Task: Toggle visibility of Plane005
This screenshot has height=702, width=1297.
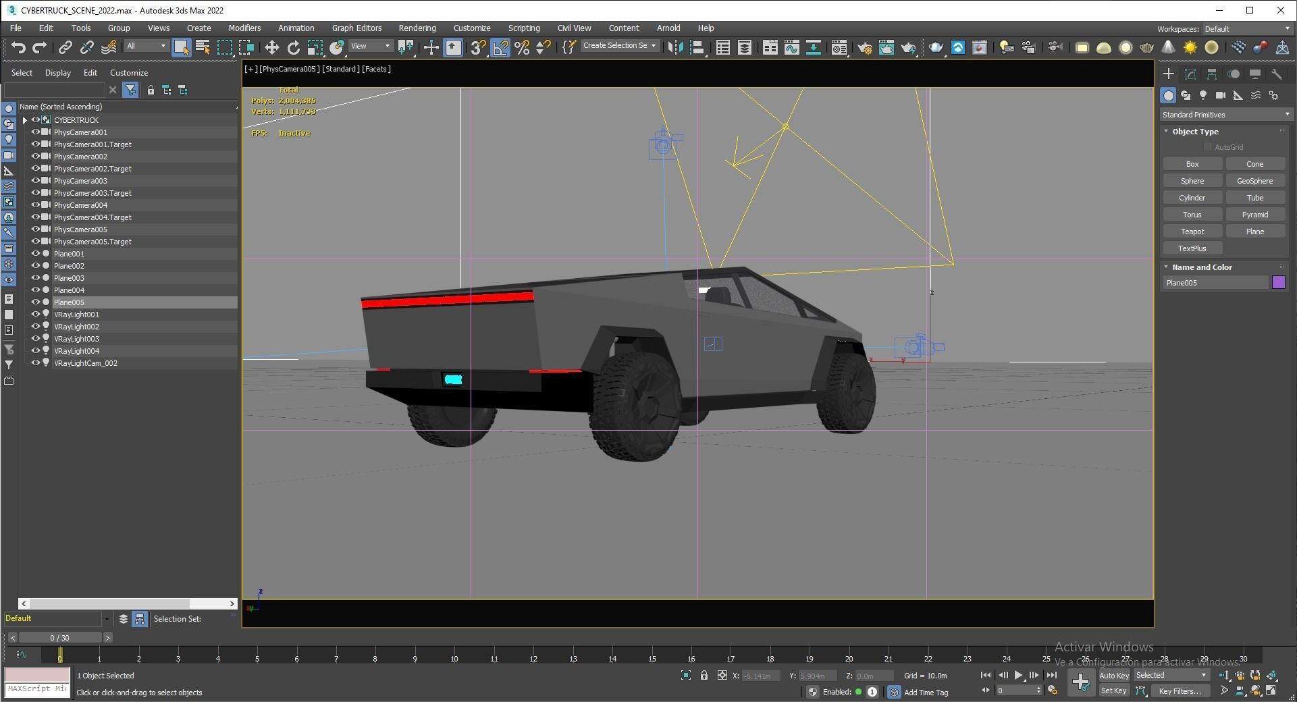Action: [36, 302]
